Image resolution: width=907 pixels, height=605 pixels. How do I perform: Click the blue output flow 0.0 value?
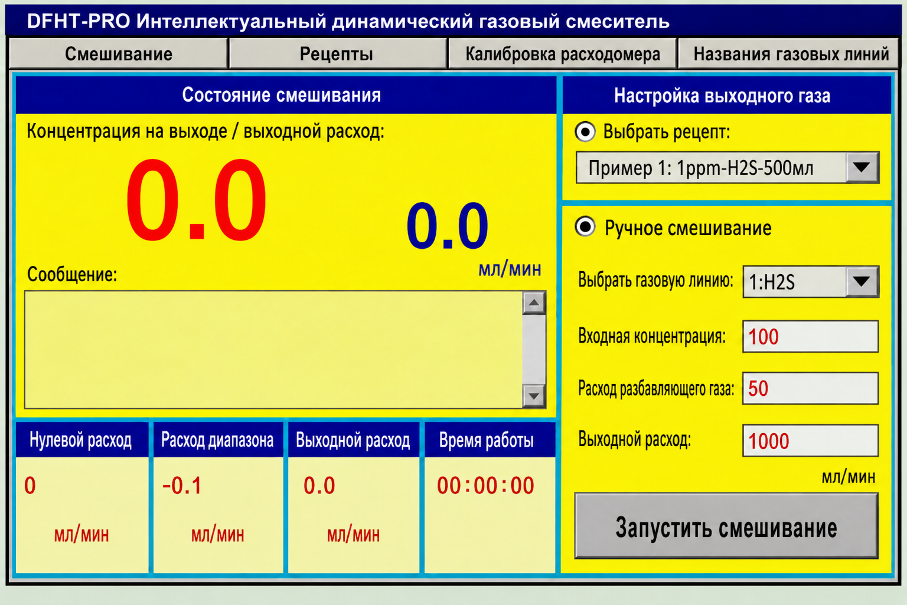(x=447, y=226)
